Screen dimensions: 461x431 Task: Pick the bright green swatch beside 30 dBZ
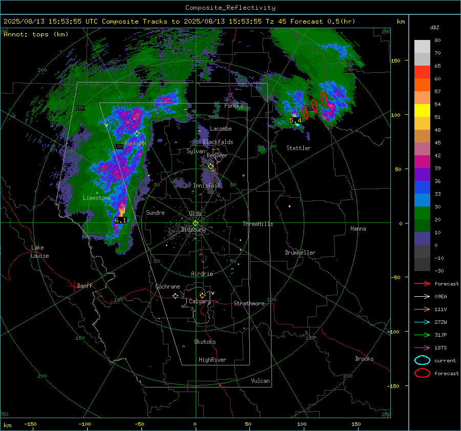pyautogui.click(x=422, y=213)
